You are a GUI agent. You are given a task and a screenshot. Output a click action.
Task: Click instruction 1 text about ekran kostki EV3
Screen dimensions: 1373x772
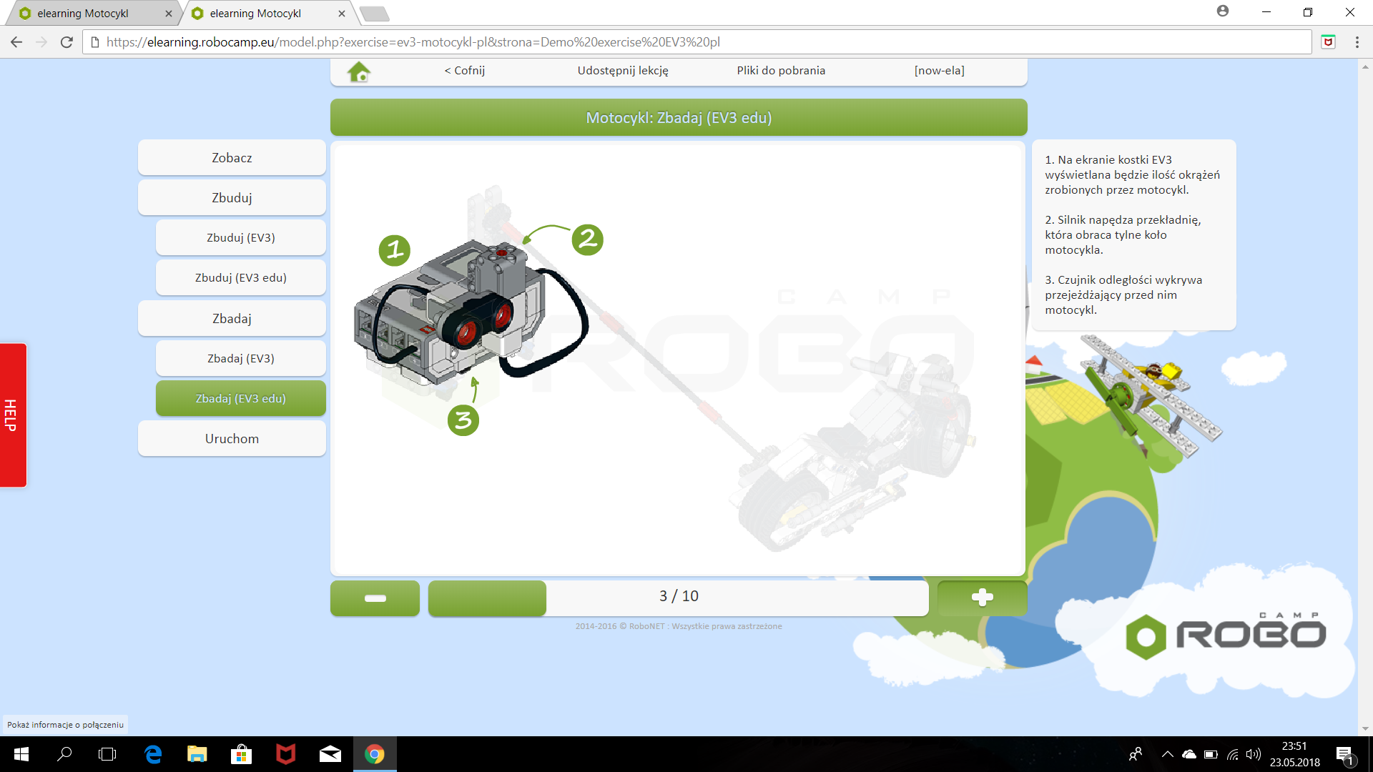(x=1133, y=175)
